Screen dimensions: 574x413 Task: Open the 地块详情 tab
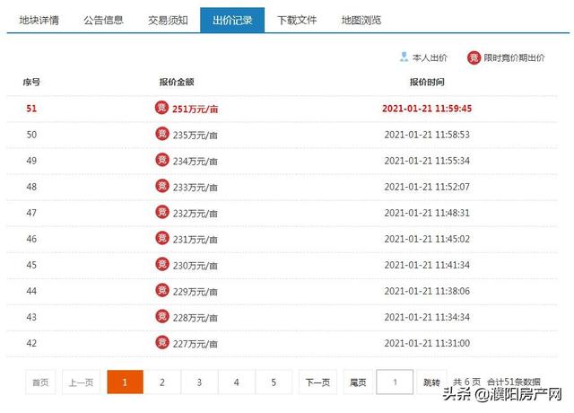point(39,20)
